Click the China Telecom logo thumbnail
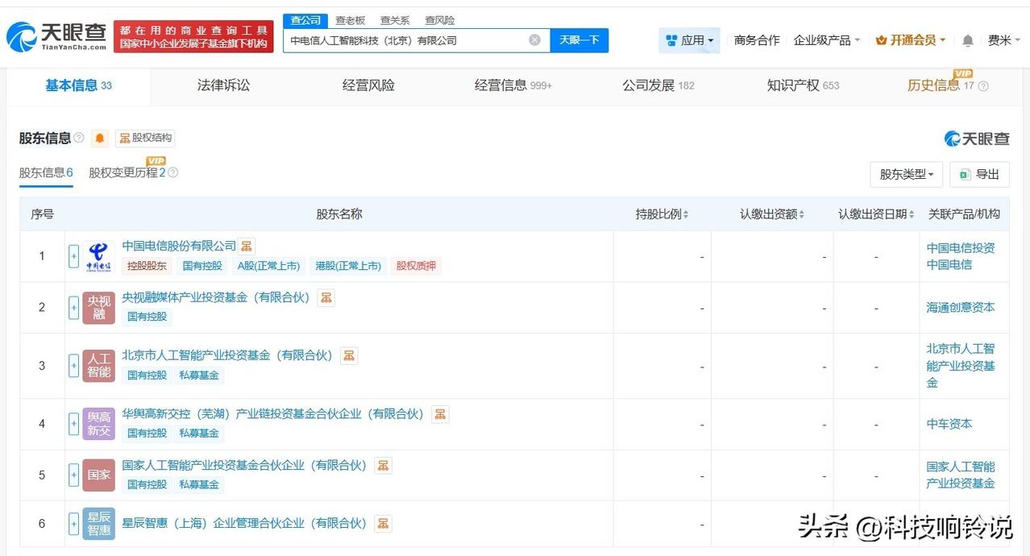This screenshot has height=556, width=1030. pos(99,256)
